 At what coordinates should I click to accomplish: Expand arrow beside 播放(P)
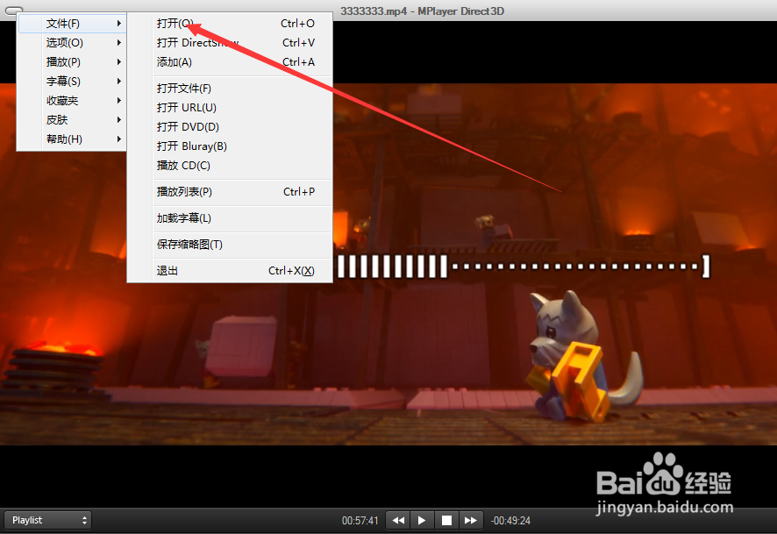point(119,62)
